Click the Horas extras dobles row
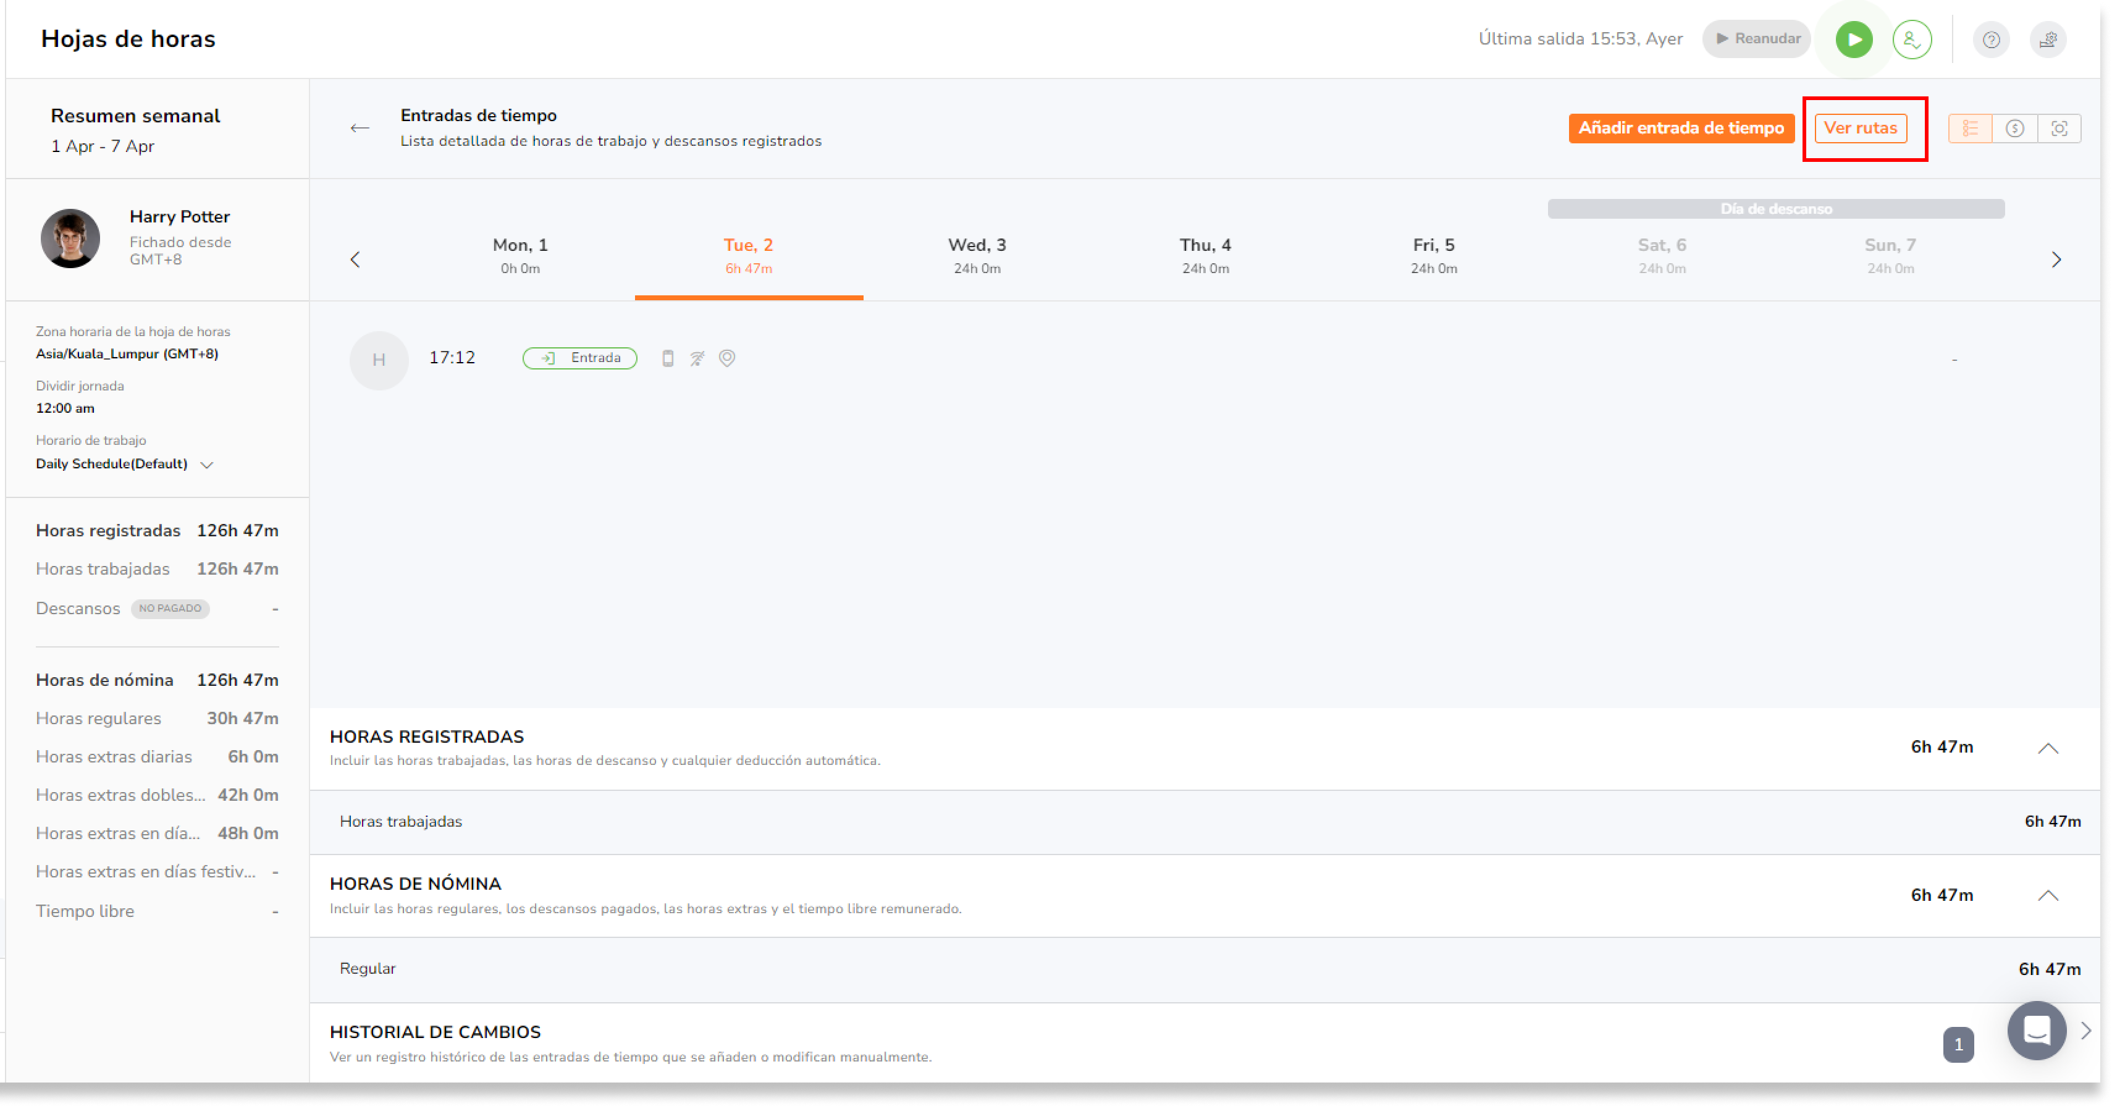 coord(158,795)
